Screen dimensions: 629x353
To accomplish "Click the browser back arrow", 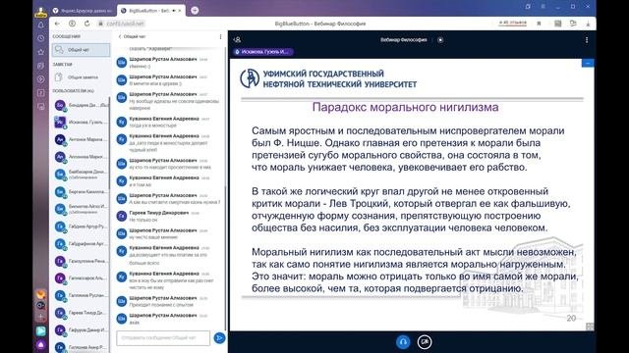I will tap(57, 24).
